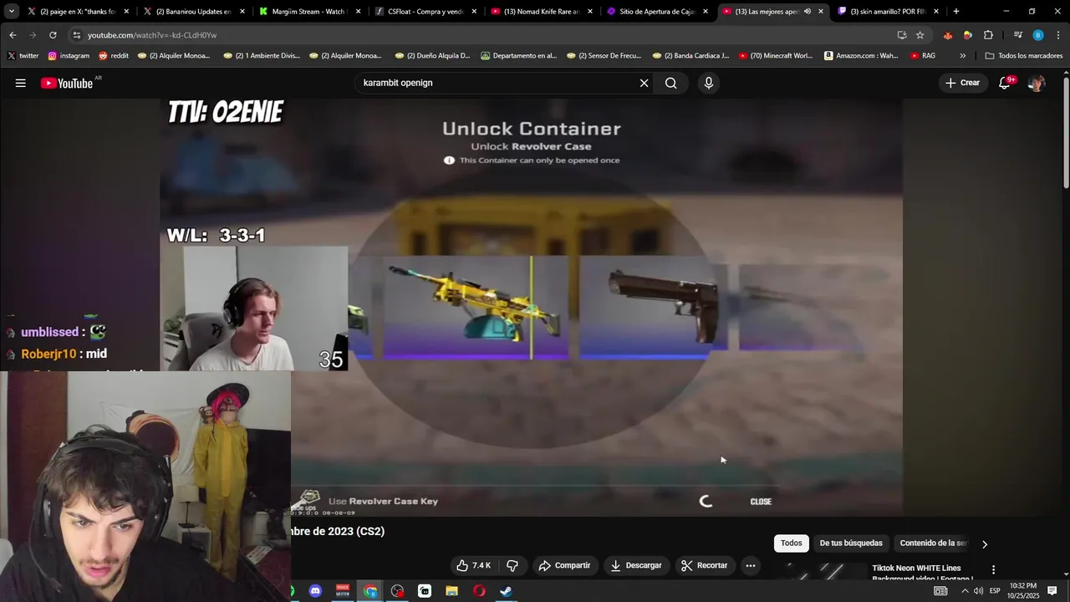Clear the search box with the X
The width and height of the screenshot is (1070, 602).
click(x=644, y=83)
